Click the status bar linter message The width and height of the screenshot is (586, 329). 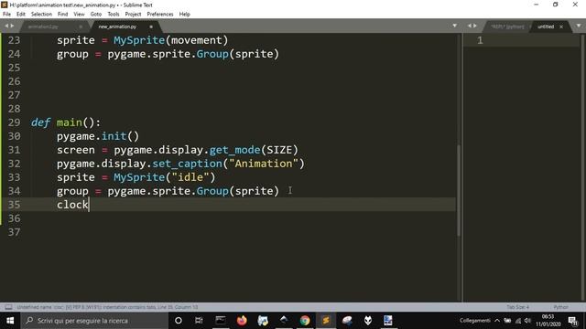coord(108,307)
